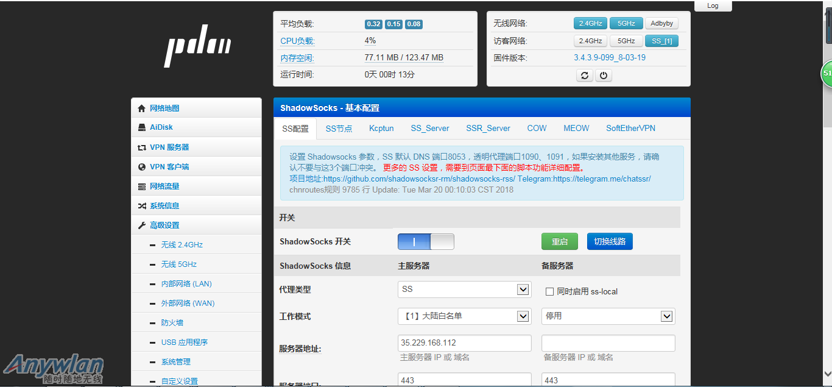Open the VPN server sidebar icon
This screenshot has height=387, width=832.
coord(142,147)
